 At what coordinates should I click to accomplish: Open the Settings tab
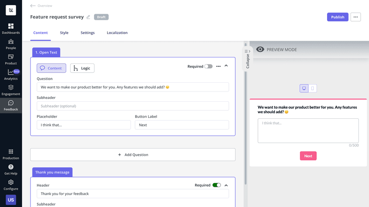pos(88,33)
